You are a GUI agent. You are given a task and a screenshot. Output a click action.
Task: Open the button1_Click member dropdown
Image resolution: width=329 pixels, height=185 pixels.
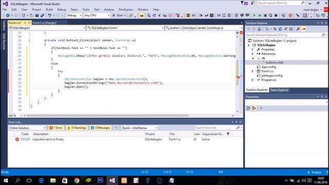204,28
